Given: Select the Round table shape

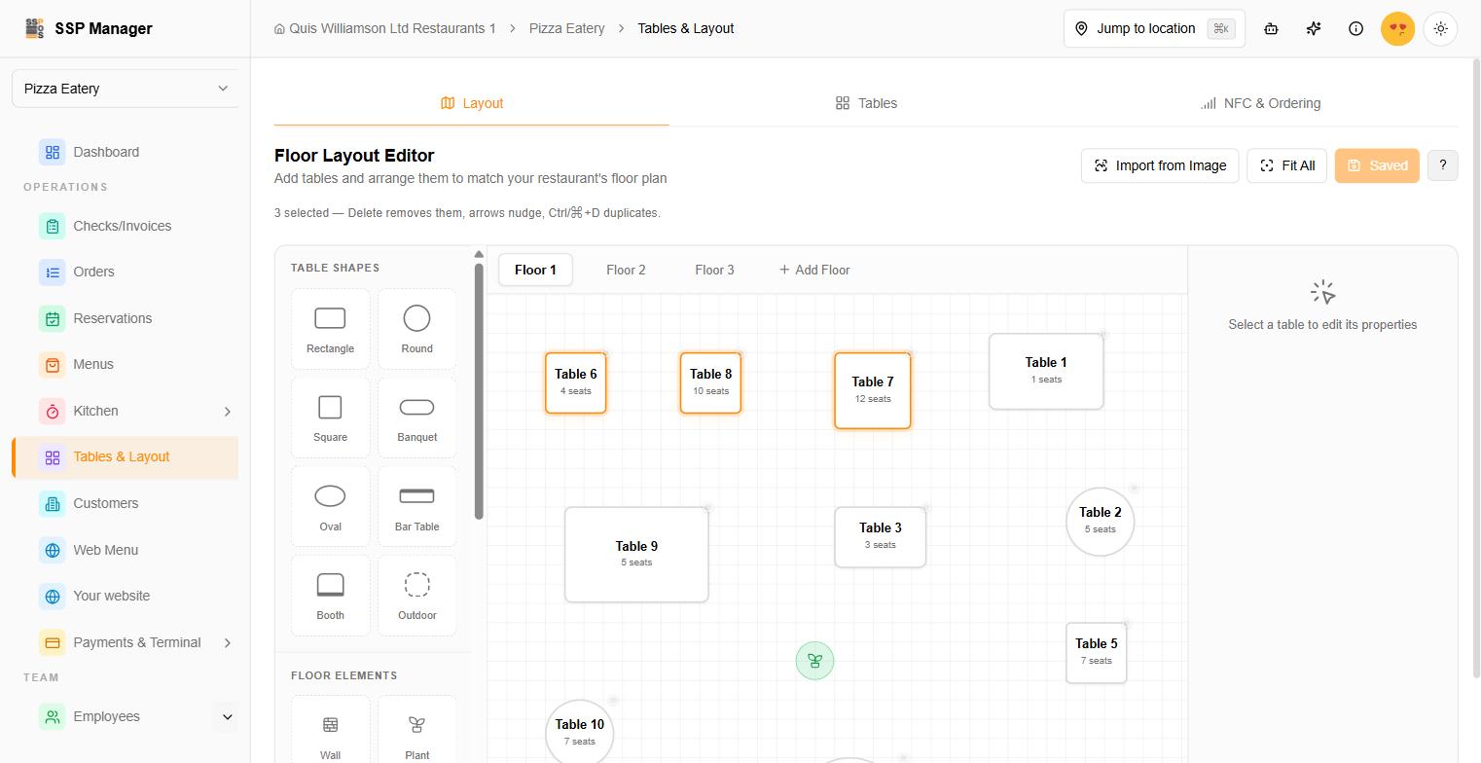Looking at the screenshot, I should coord(416,329).
